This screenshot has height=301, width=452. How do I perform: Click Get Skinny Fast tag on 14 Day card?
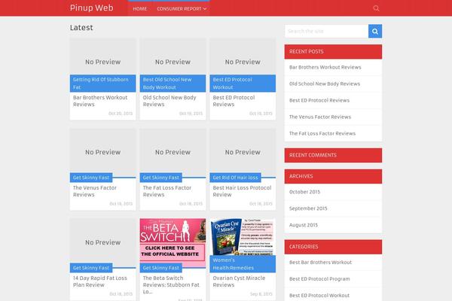91,268
